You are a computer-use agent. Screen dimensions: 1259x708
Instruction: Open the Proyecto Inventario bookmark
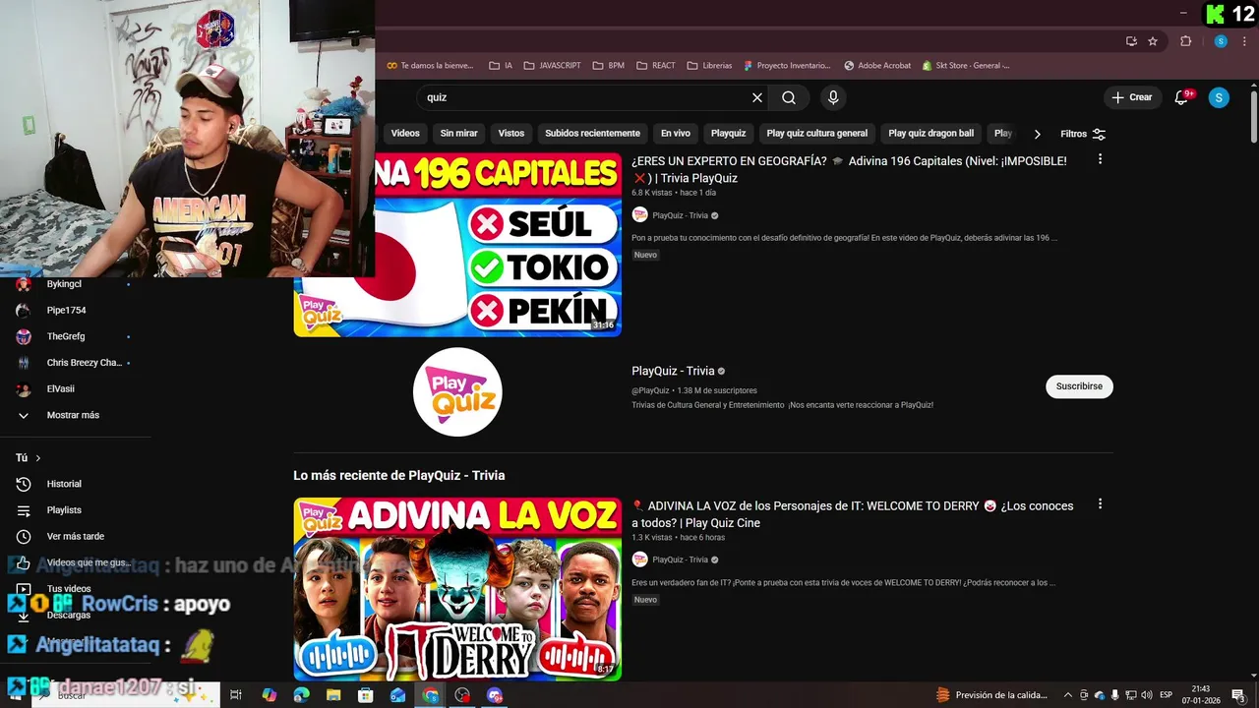click(x=788, y=66)
